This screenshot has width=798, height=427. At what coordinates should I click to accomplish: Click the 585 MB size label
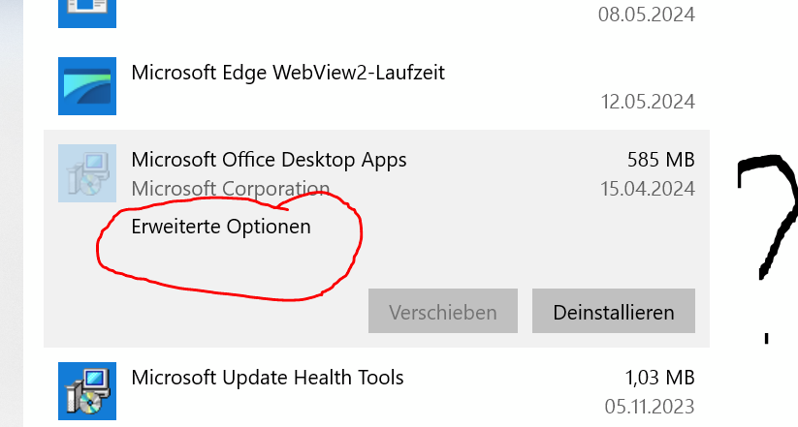pos(660,160)
